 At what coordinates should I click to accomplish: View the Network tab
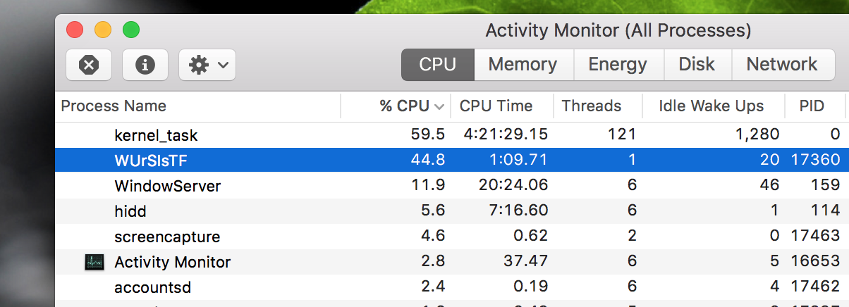tap(781, 65)
